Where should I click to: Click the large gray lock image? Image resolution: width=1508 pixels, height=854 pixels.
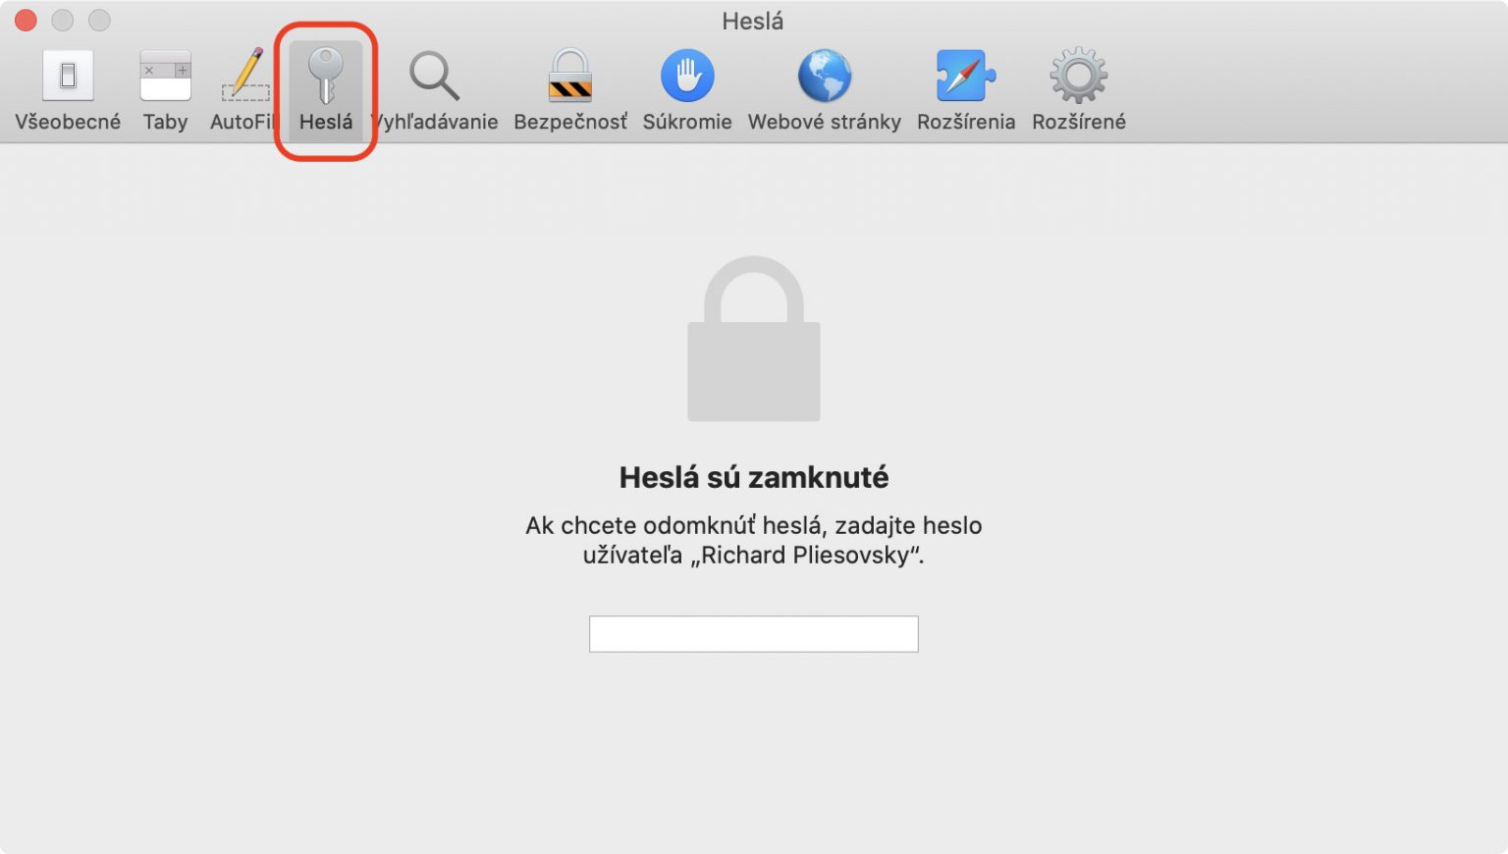(x=754, y=339)
